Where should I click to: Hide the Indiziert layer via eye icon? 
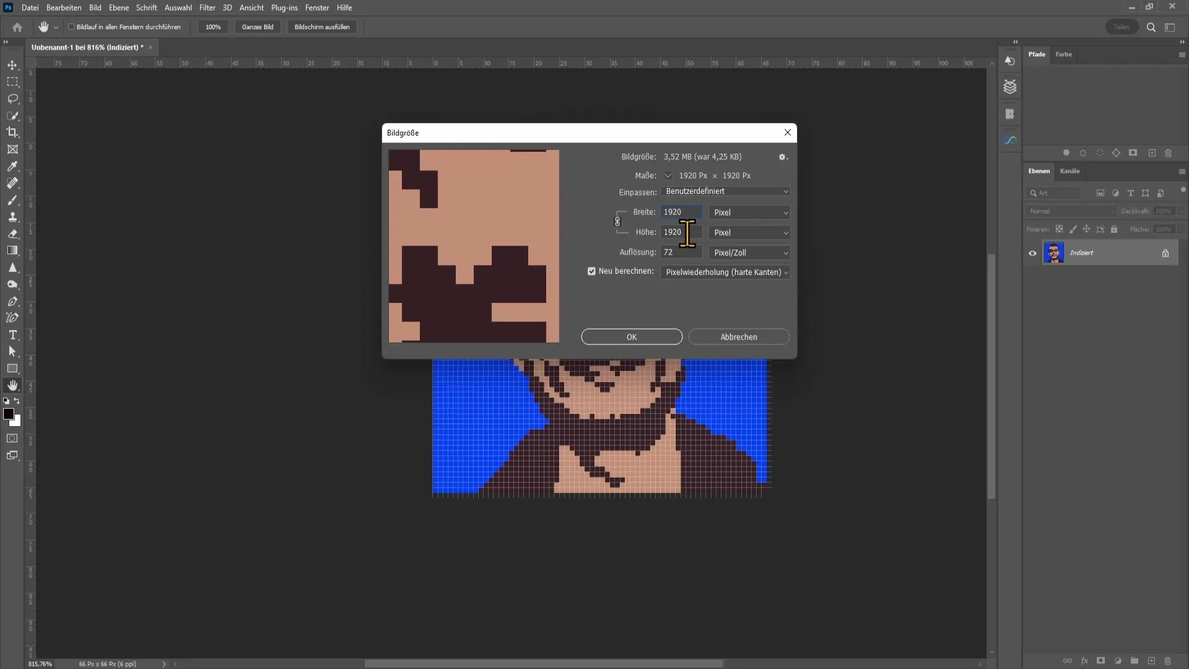[1032, 253]
